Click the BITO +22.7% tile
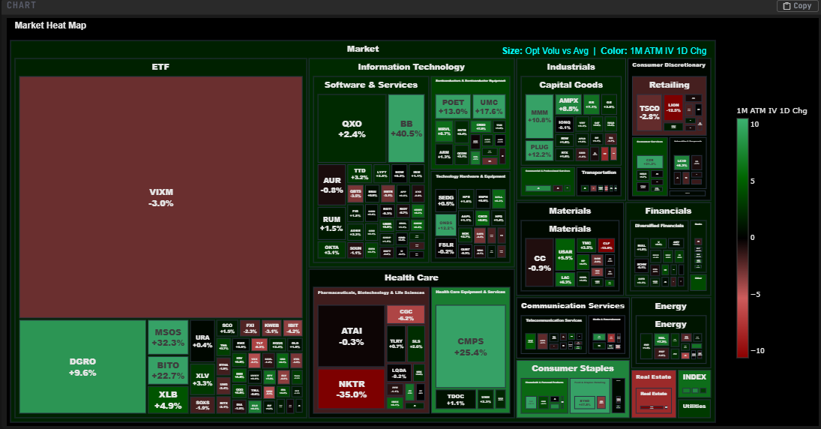821x429 pixels. 168,370
